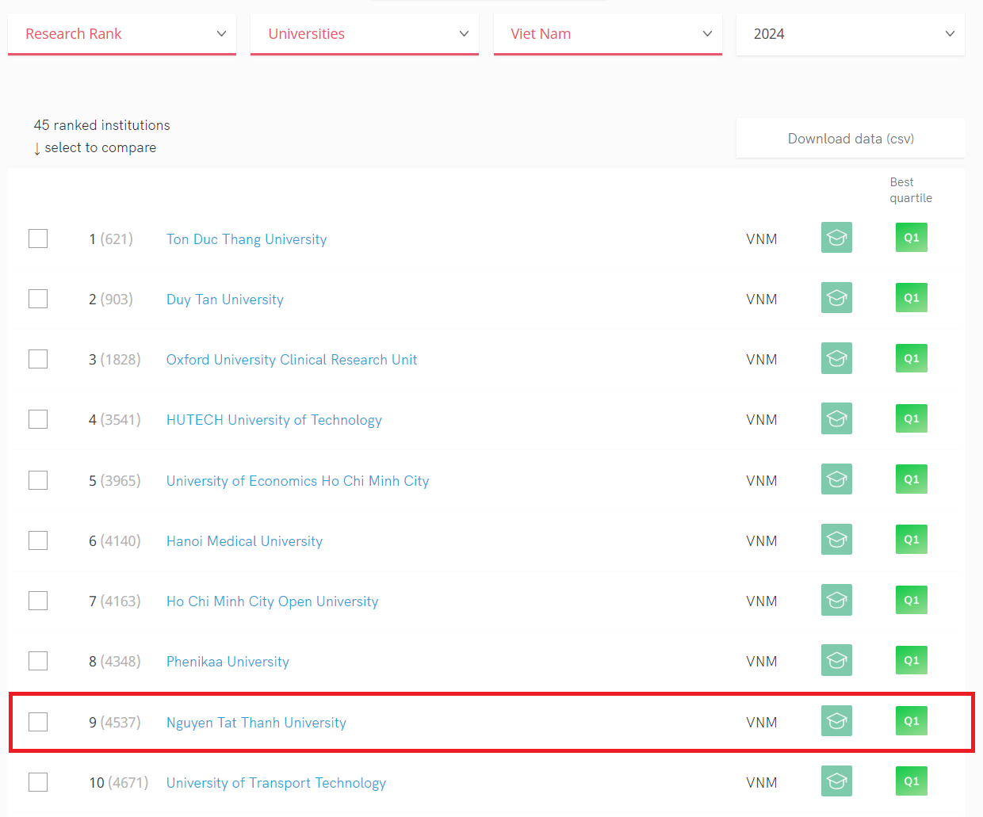Check the box for University of Economics Ho Chi Minh City
Screen dimensions: 983x817
38,480
